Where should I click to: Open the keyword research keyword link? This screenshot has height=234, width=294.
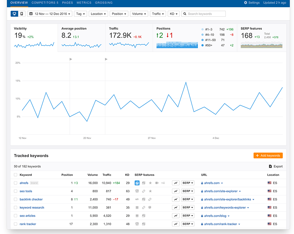point(32,207)
